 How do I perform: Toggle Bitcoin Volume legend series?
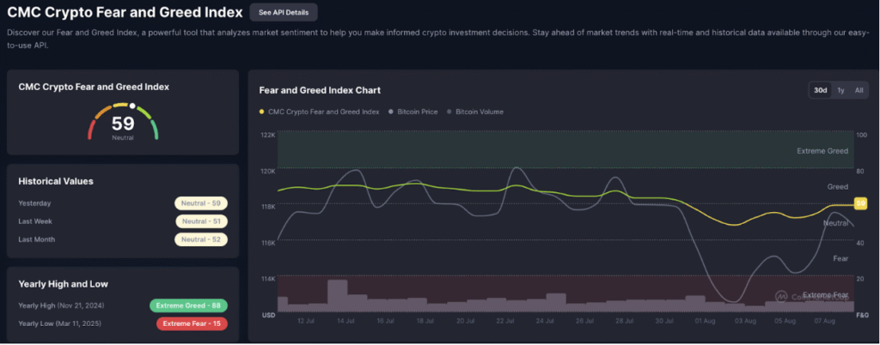coord(474,112)
